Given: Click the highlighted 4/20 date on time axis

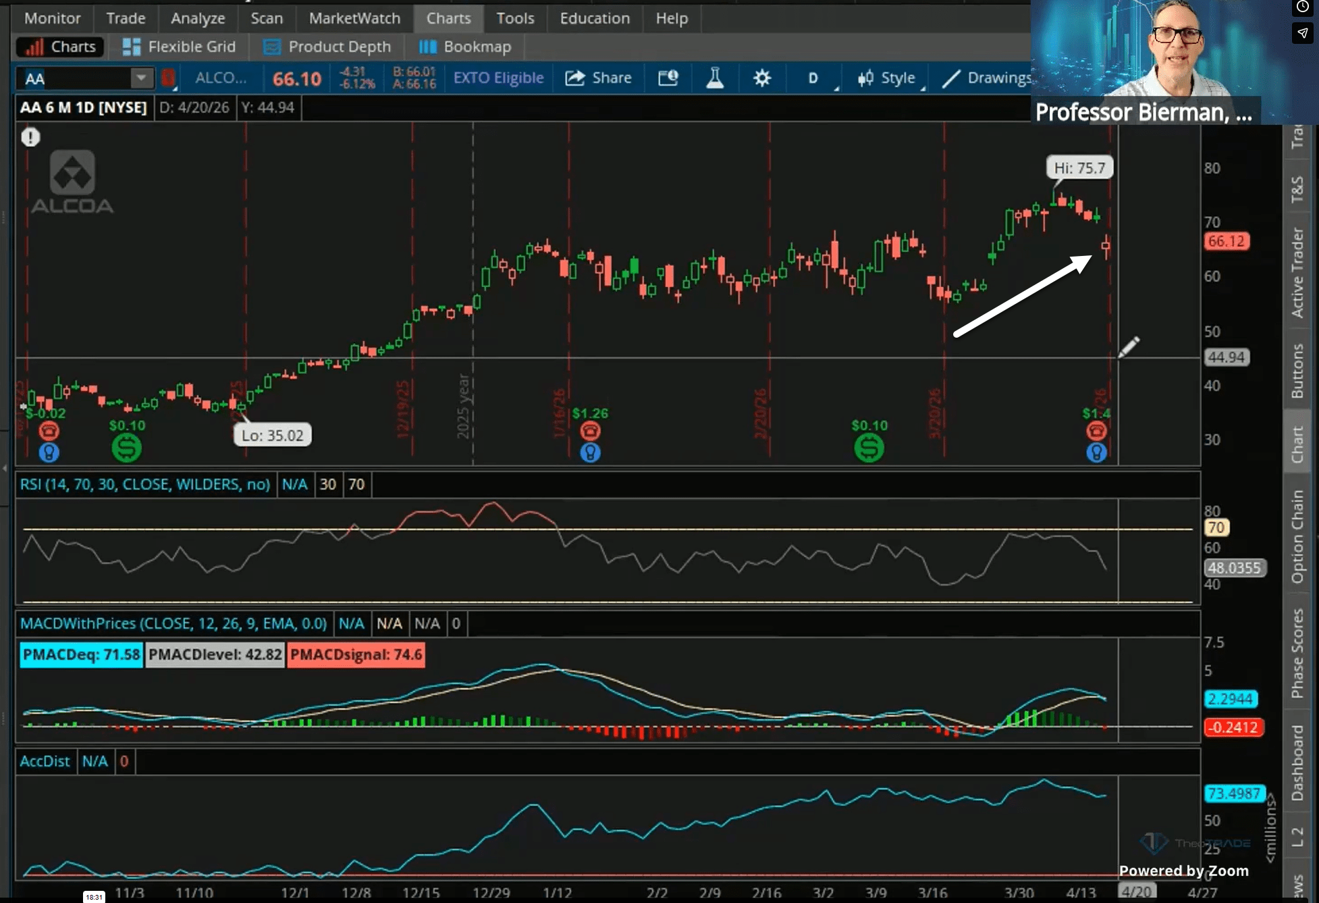Looking at the screenshot, I should [x=1136, y=892].
